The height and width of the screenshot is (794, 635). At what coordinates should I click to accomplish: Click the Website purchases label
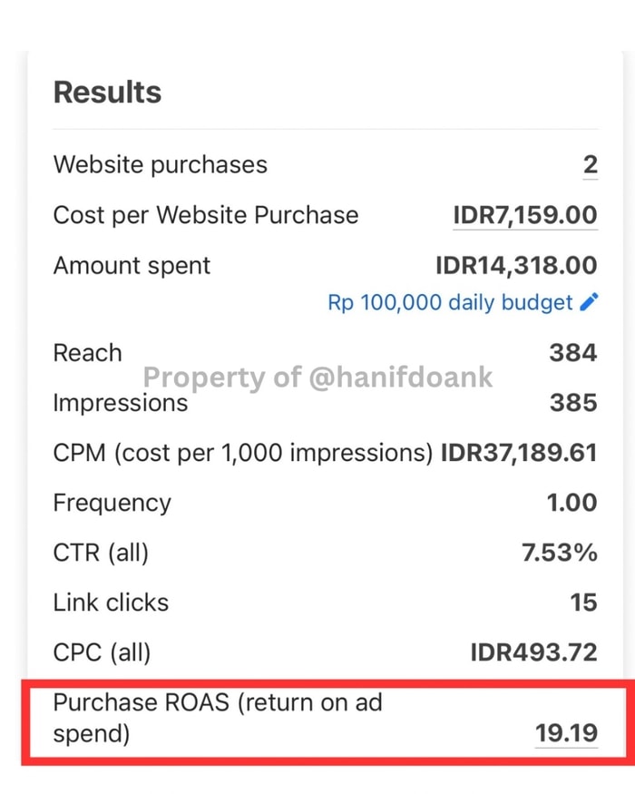[161, 165]
